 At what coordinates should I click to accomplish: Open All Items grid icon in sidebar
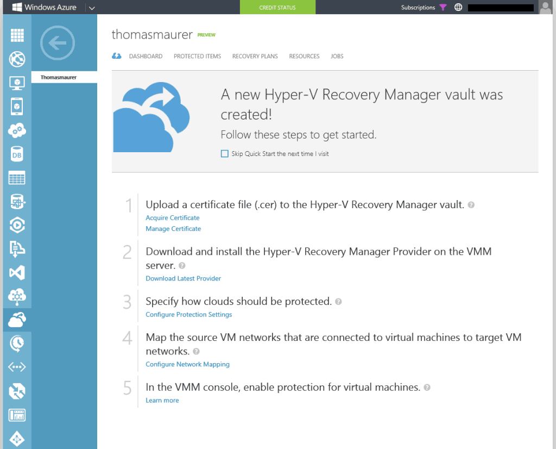17,35
